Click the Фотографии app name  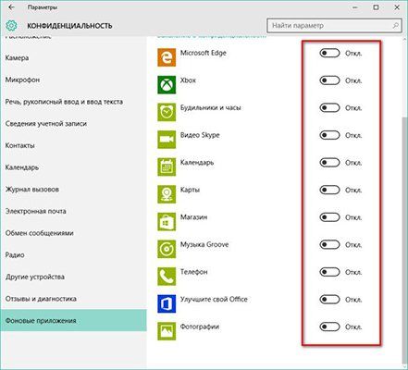(200, 327)
